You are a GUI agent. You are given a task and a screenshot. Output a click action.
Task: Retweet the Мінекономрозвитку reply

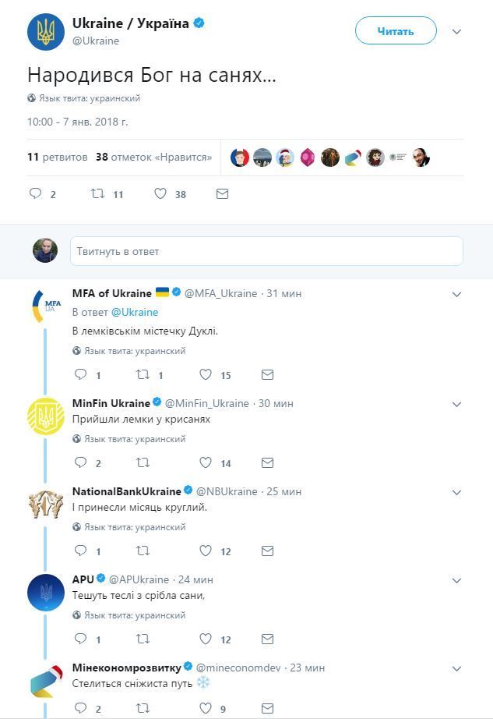pos(143,709)
